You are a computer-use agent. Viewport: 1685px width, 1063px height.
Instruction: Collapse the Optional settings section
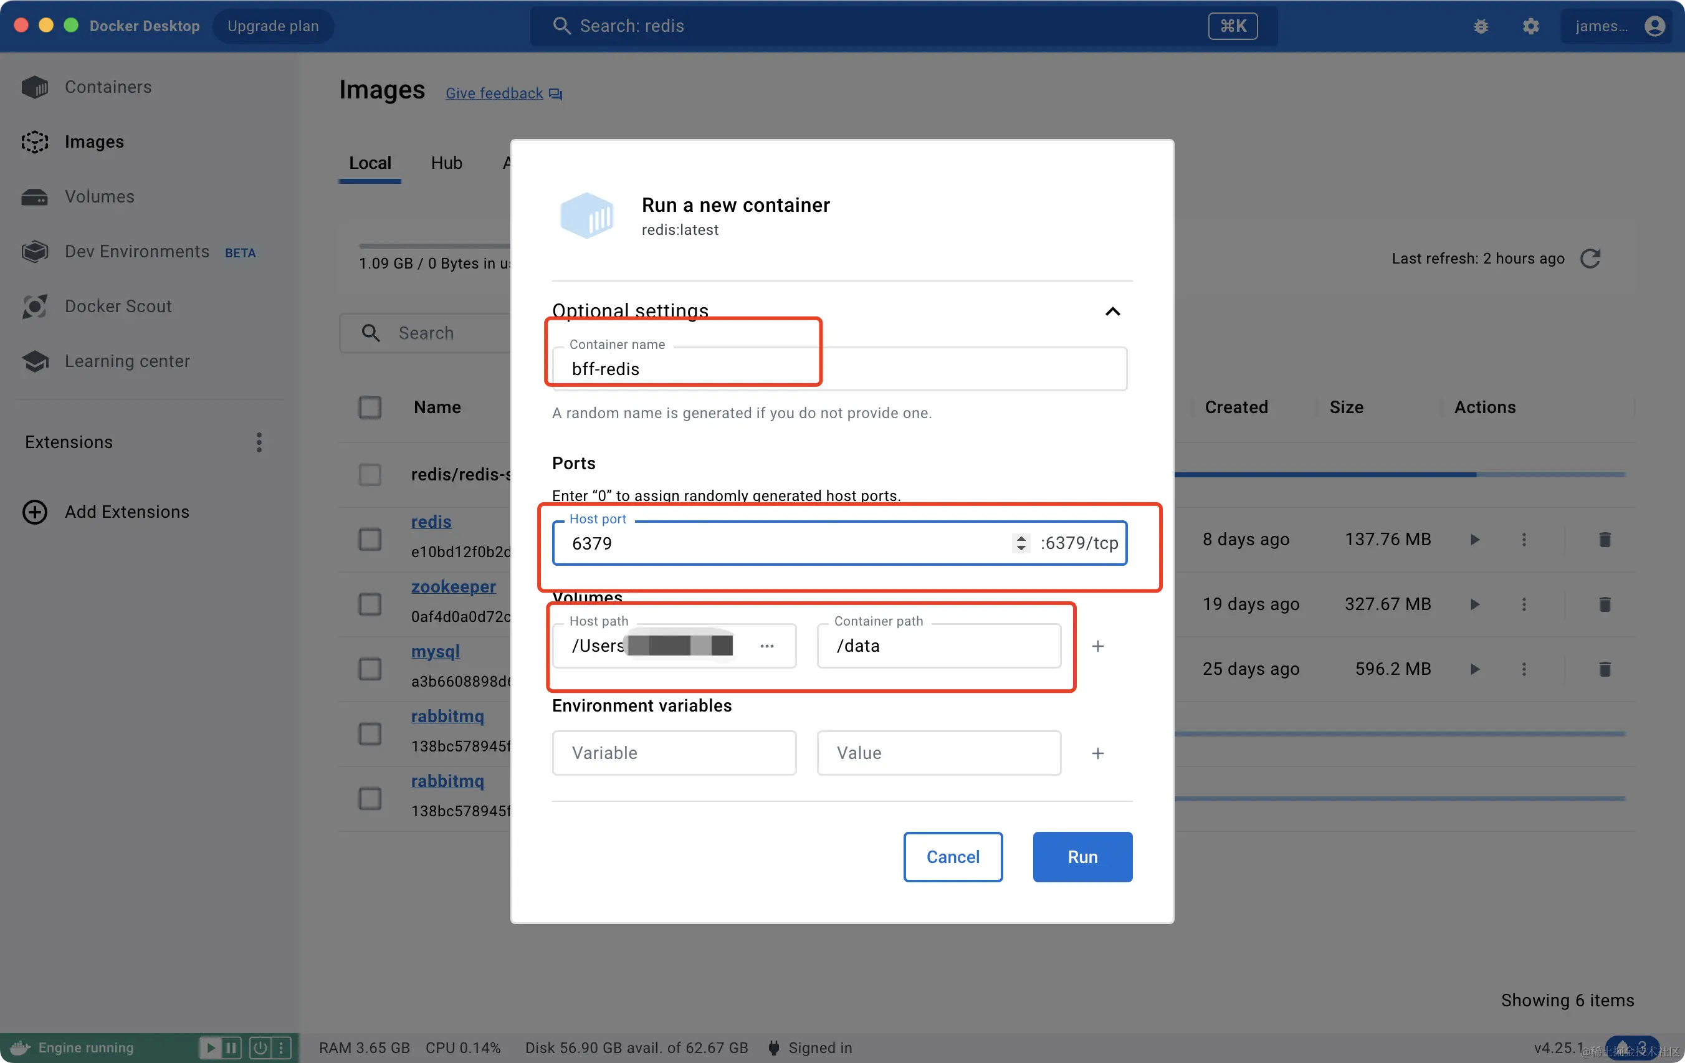[1112, 312]
